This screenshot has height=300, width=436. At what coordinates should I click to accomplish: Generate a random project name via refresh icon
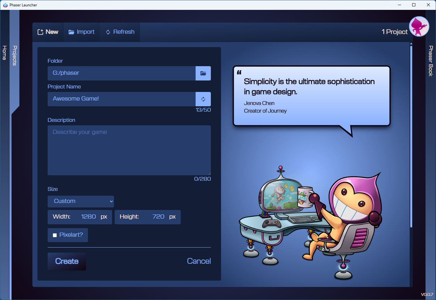(x=203, y=99)
